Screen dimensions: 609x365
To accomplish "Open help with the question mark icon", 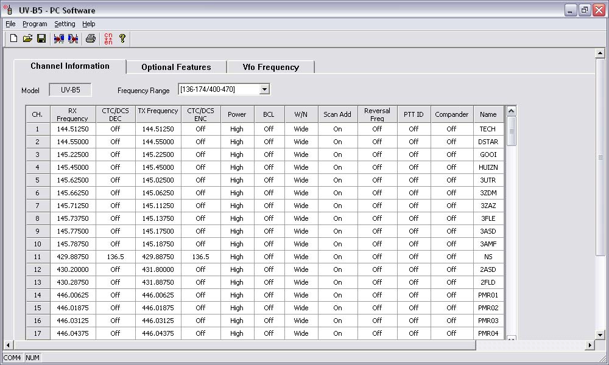I will [122, 39].
